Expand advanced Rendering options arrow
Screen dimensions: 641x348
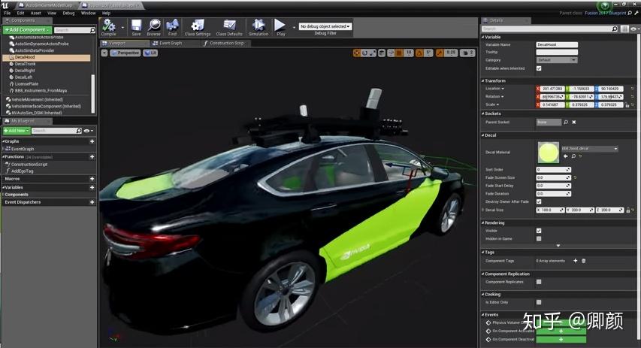(x=558, y=245)
